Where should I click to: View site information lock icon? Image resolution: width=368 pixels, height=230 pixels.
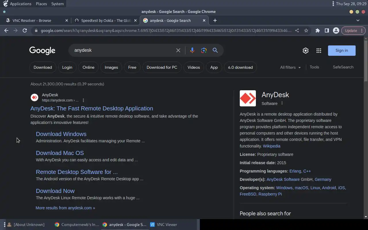coord(36,30)
